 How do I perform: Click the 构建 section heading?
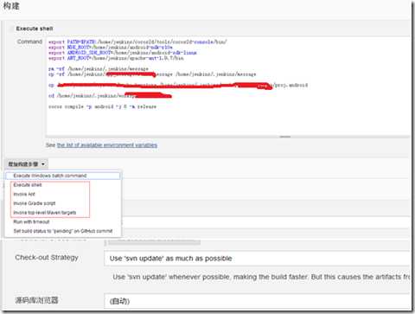pos(11,6)
